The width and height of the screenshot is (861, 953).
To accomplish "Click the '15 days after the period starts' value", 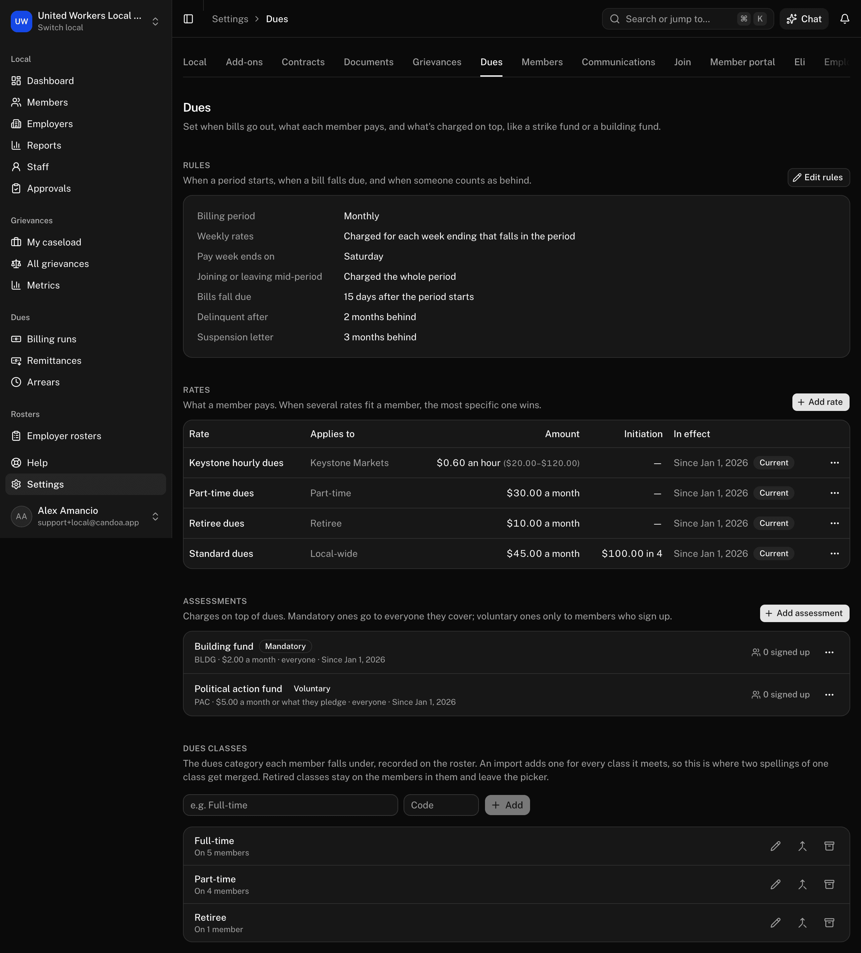I will [x=409, y=297].
